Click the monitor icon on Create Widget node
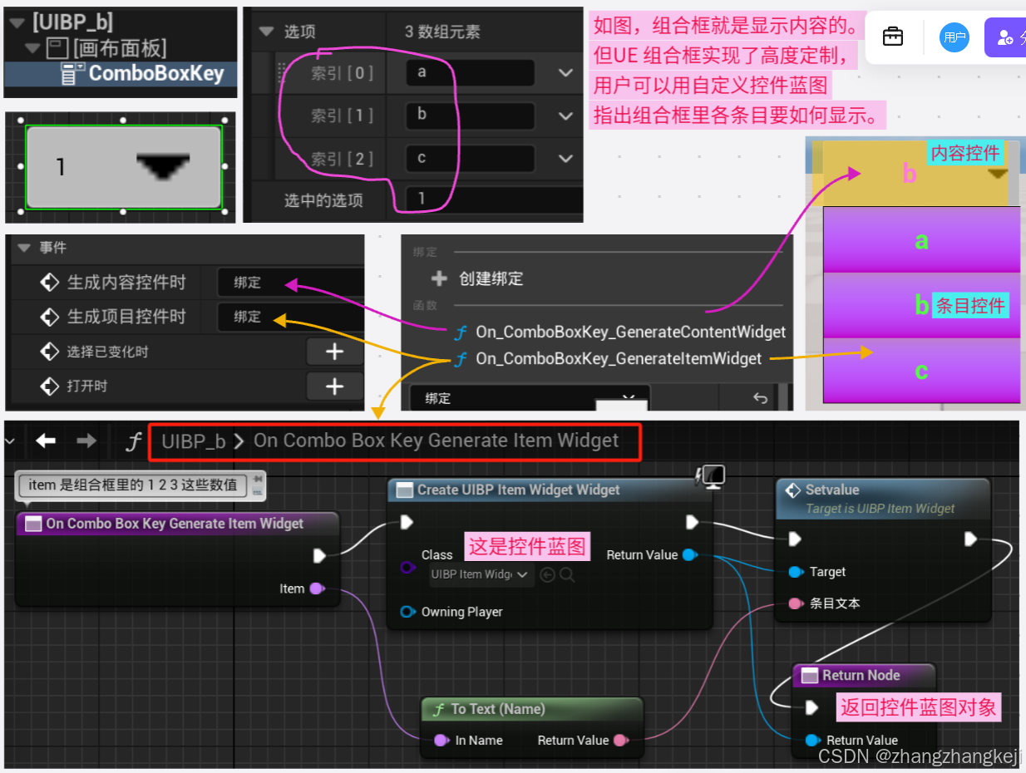Image resolution: width=1026 pixels, height=773 pixels. tap(713, 475)
